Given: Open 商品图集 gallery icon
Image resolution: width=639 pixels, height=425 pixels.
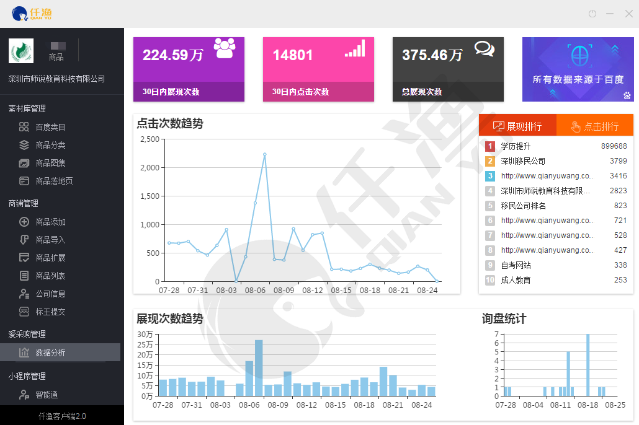Looking at the screenshot, I should point(24,163).
